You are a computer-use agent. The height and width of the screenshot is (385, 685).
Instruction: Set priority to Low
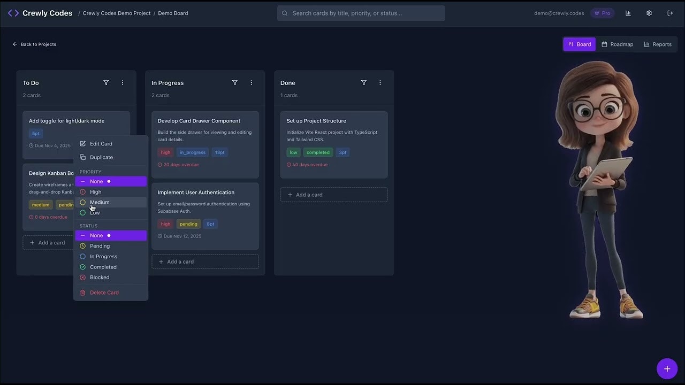111,213
